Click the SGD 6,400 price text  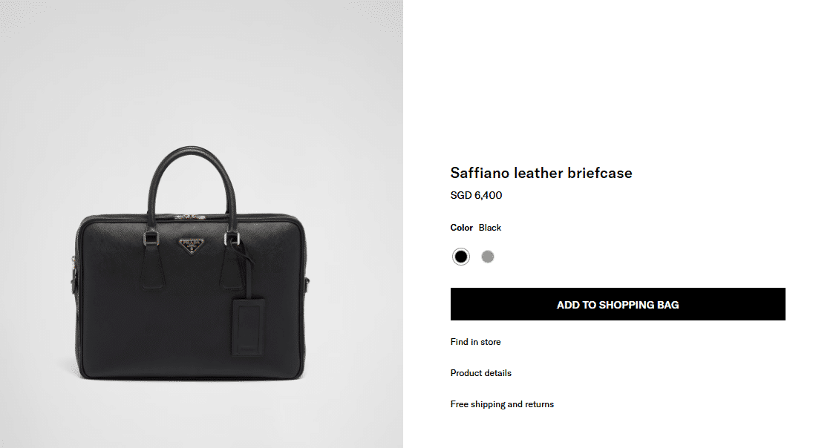(x=476, y=195)
